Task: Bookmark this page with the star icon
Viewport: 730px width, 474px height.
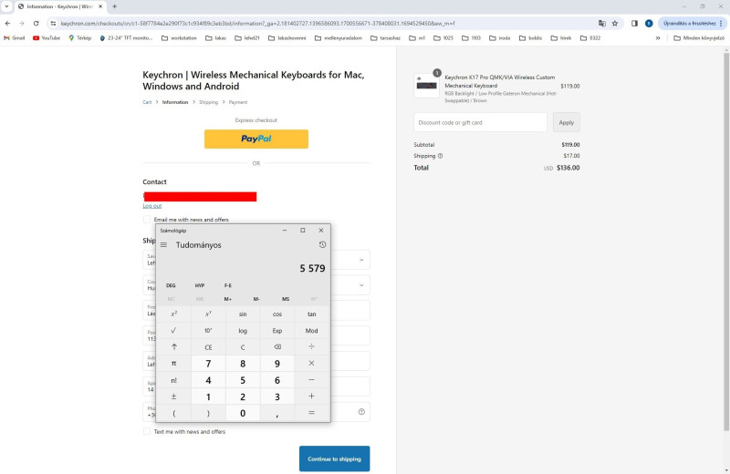Action: coord(615,23)
